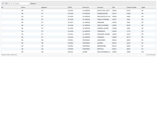Select the SARZANA comune cell
The height and width of the screenshot is (118, 157).
coord(104,22)
